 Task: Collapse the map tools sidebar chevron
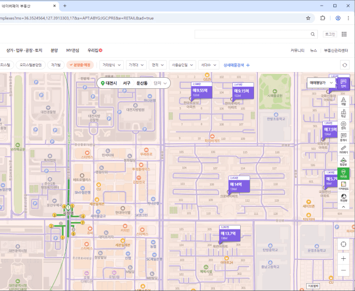343,207
